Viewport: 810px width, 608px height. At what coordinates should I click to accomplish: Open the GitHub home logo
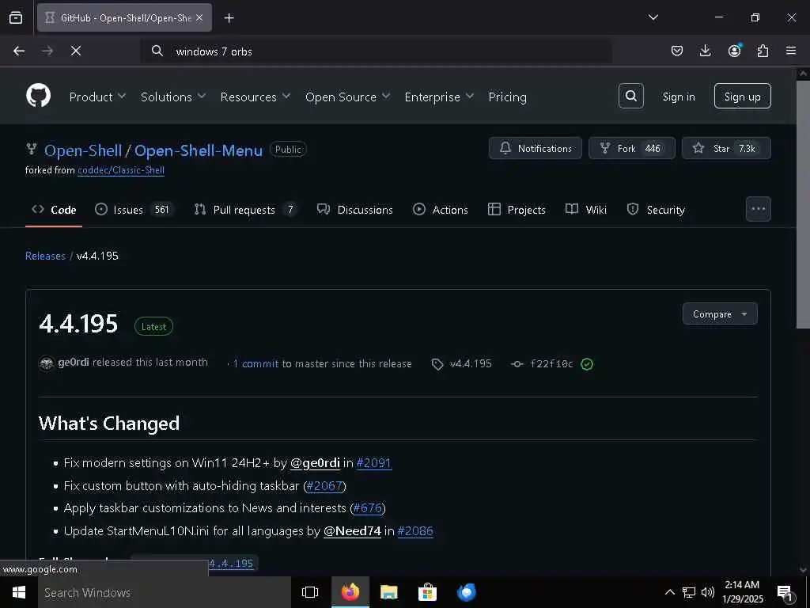pos(38,96)
